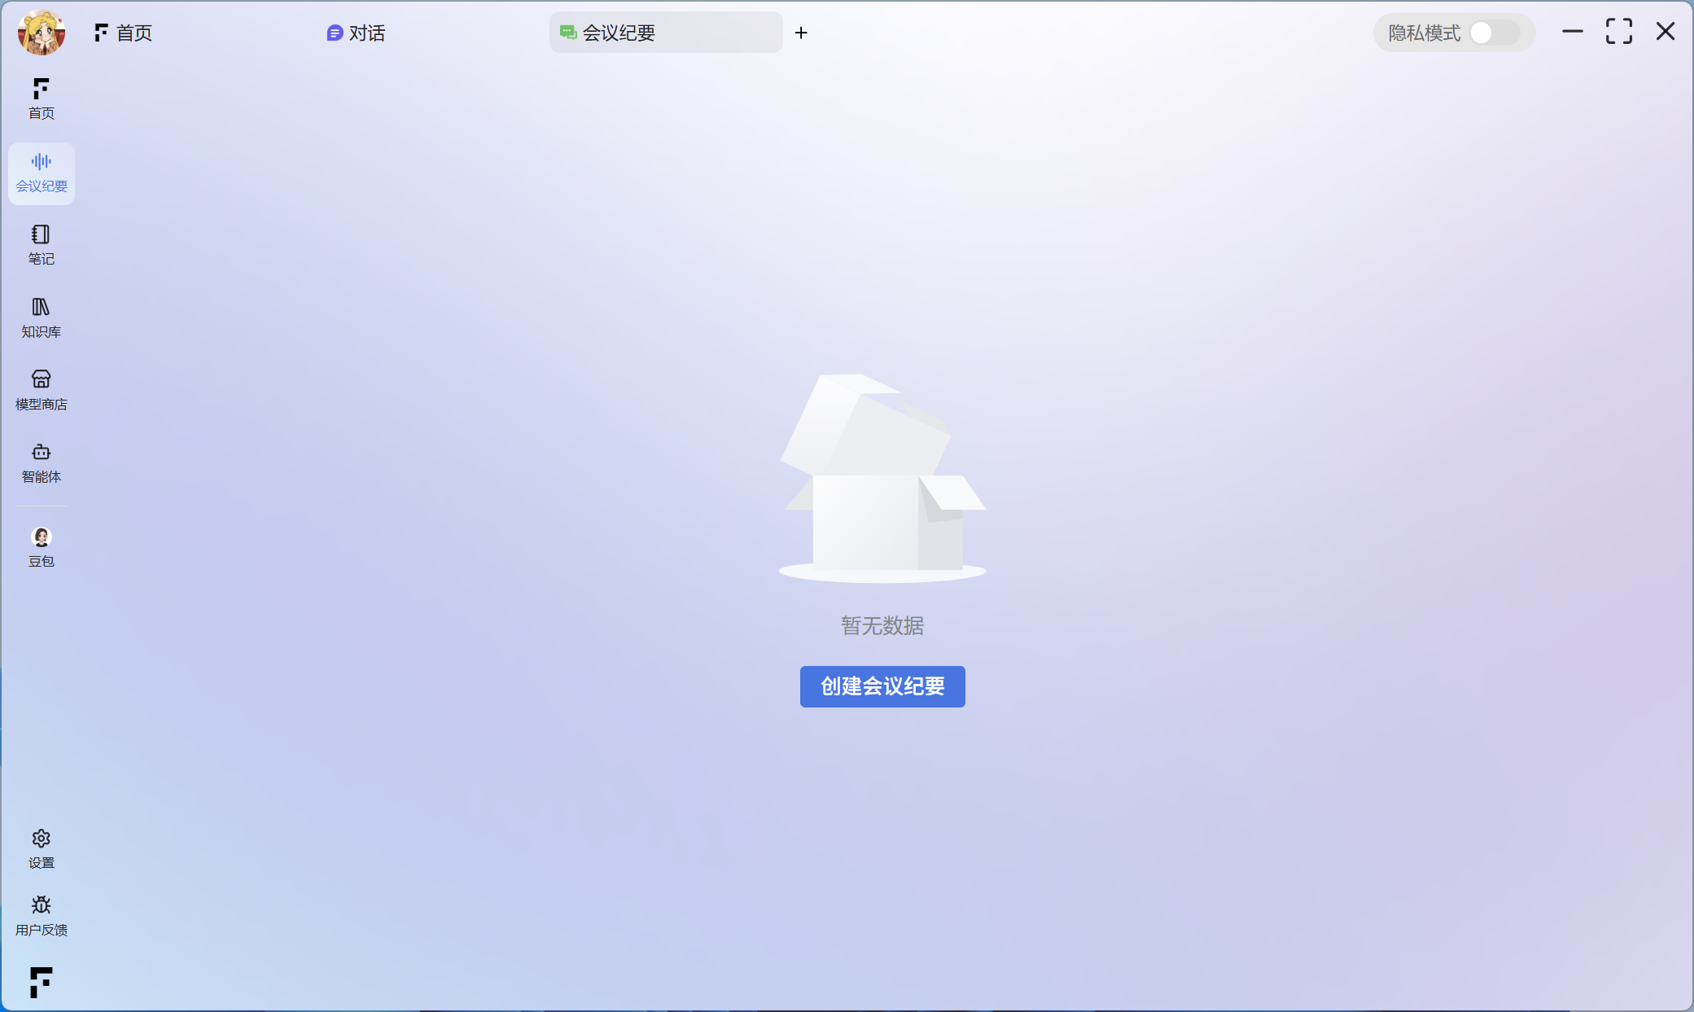Open 设置 gear icon
This screenshot has height=1012, width=1694.
[x=41, y=848]
